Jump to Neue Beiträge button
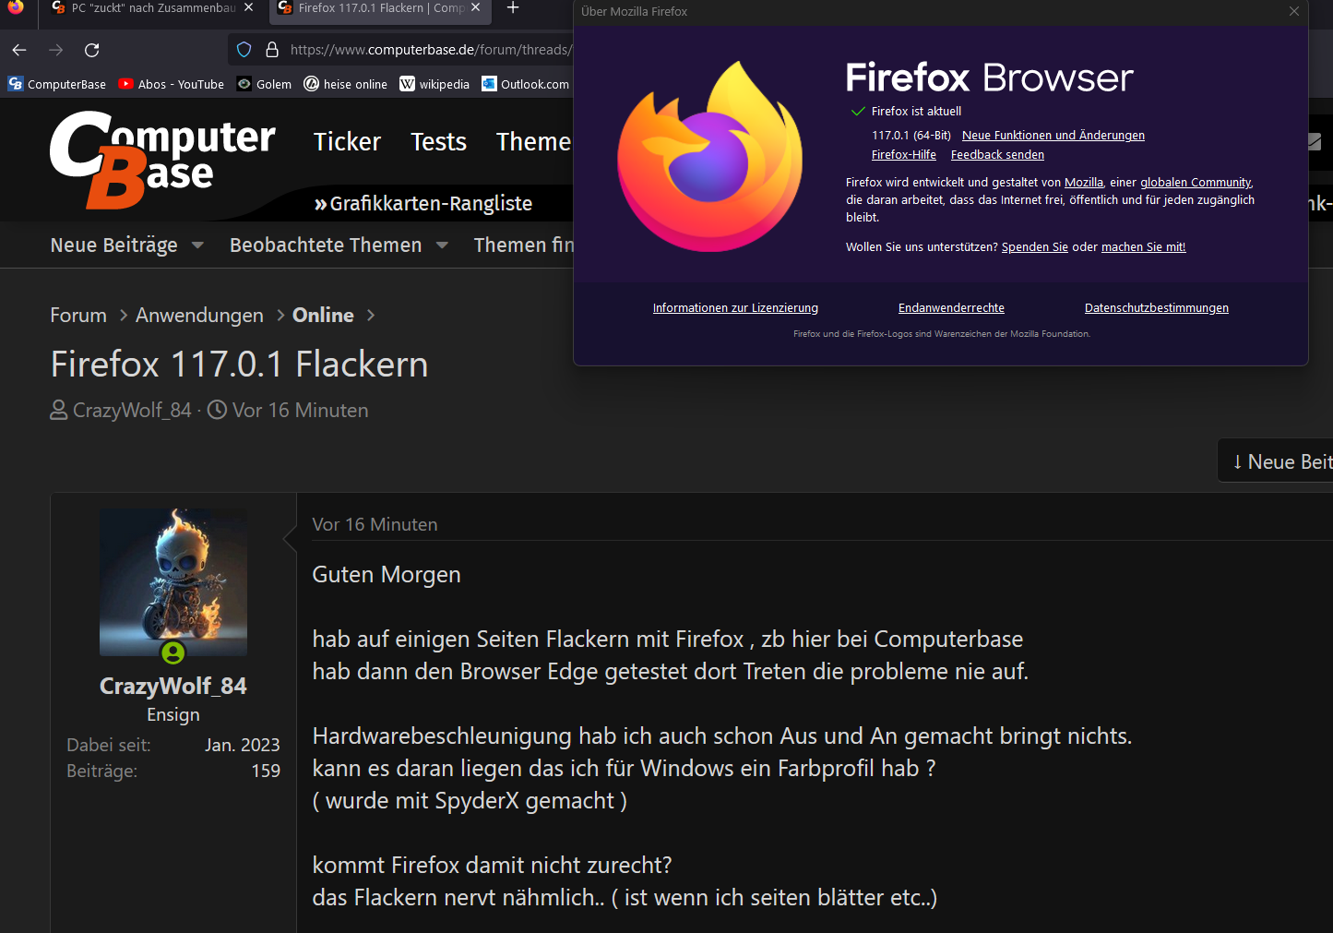This screenshot has height=933, width=1333. coord(1277,461)
